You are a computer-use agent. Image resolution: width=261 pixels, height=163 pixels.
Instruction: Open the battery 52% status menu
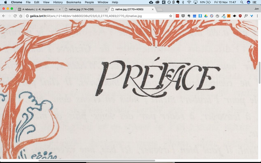pos(205,2)
